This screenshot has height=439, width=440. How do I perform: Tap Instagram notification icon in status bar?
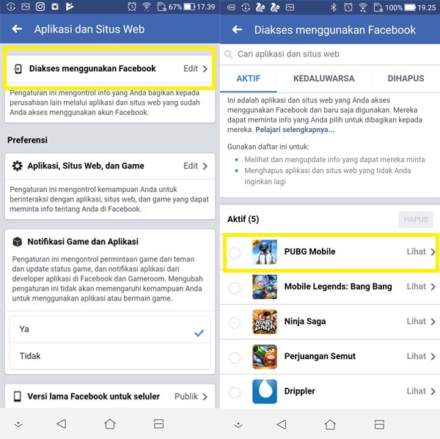pyautogui.click(x=40, y=7)
